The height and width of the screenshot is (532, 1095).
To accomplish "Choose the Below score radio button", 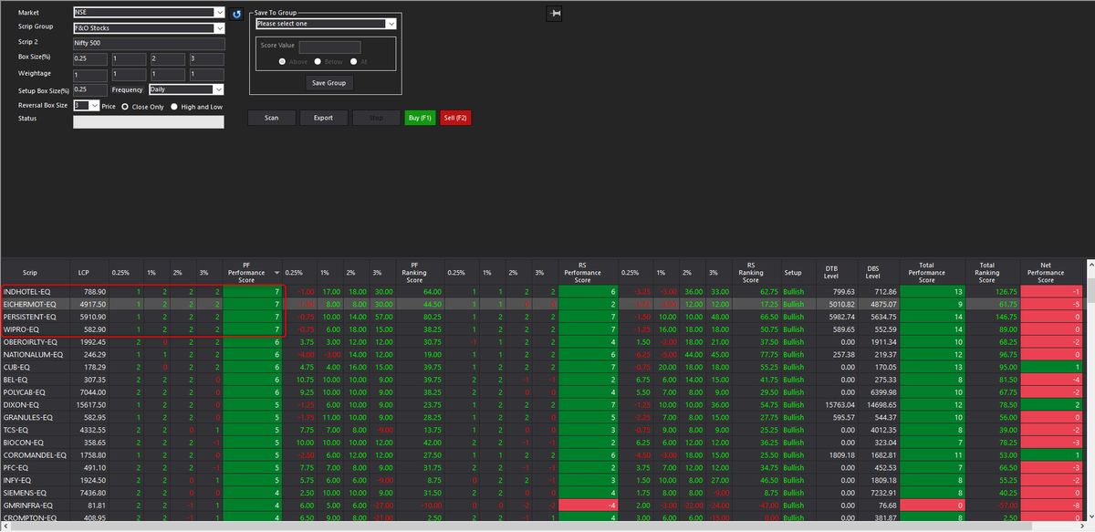I will click(x=318, y=61).
